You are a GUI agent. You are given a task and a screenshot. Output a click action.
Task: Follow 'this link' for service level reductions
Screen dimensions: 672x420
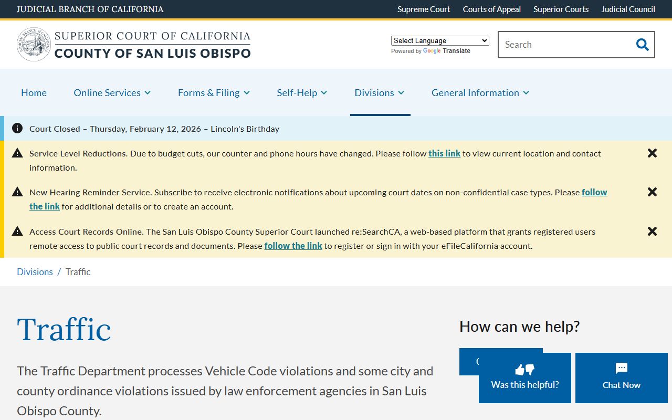click(444, 153)
